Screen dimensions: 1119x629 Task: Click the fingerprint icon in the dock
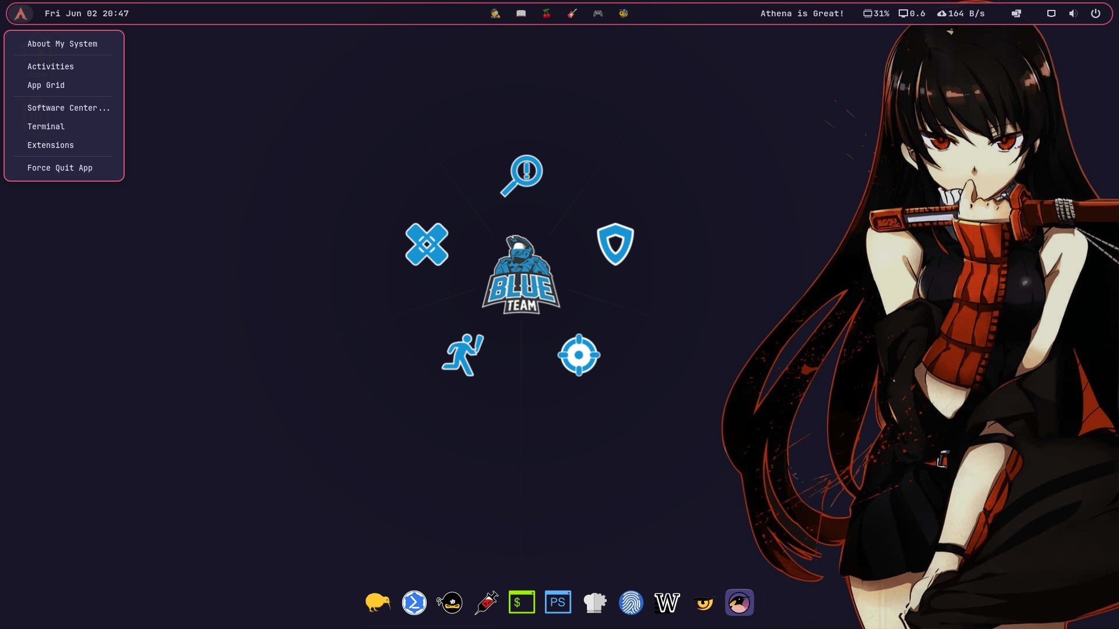click(x=631, y=602)
